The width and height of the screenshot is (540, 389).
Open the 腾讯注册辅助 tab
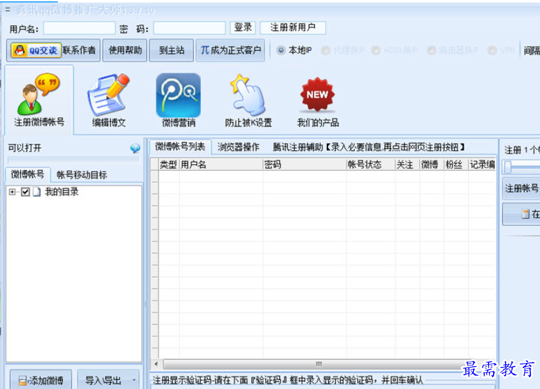click(x=368, y=147)
